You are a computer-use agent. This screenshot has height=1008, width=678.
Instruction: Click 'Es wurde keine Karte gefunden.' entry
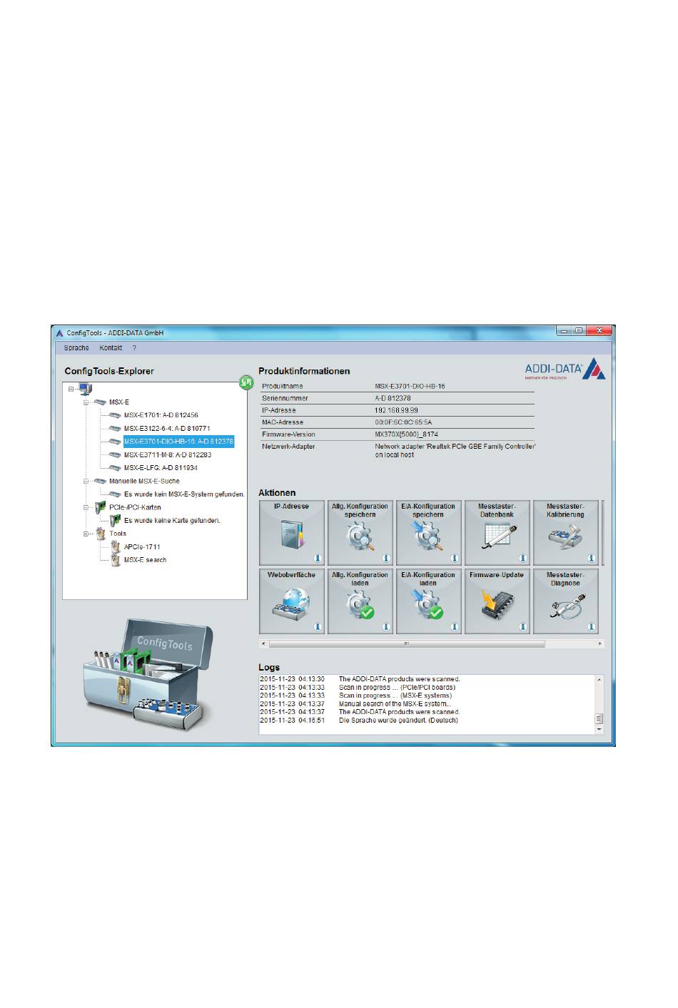(x=172, y=521)
